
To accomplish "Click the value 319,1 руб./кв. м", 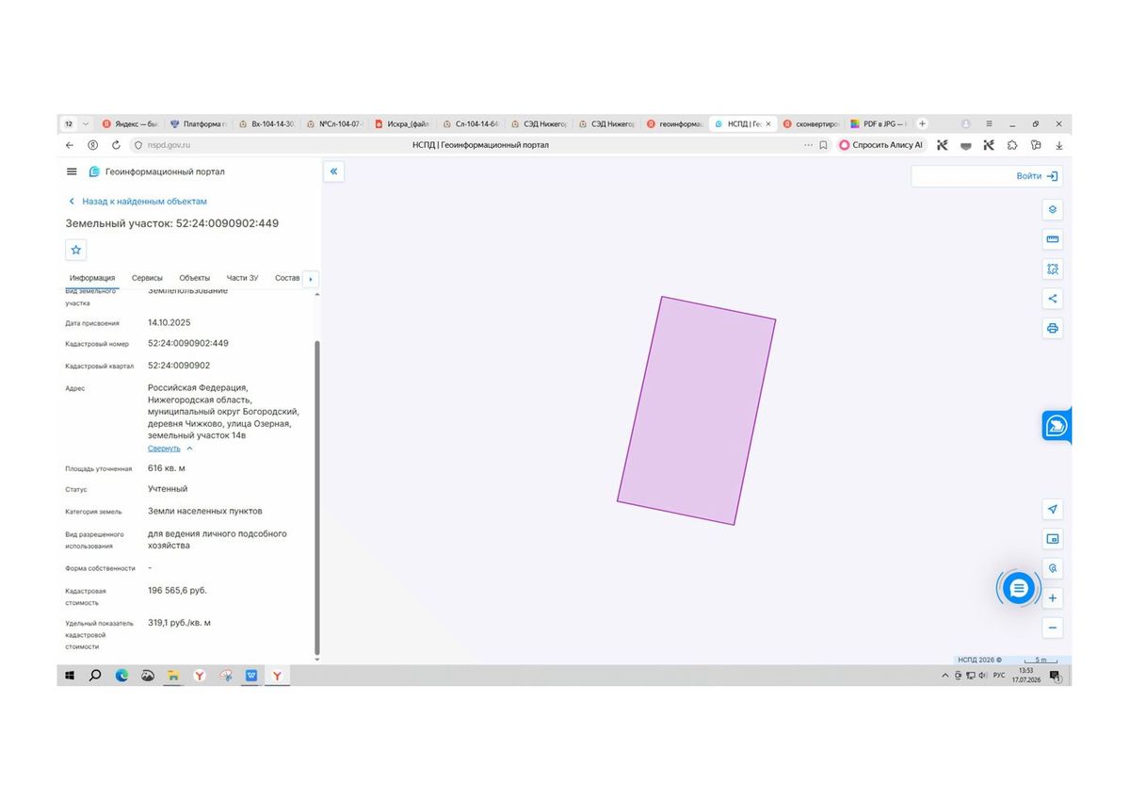I will pyautogui.click(x=179, y=623).
